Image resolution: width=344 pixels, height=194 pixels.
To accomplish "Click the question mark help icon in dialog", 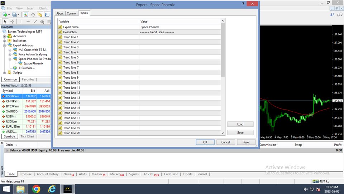I will [x=243, y=4].
